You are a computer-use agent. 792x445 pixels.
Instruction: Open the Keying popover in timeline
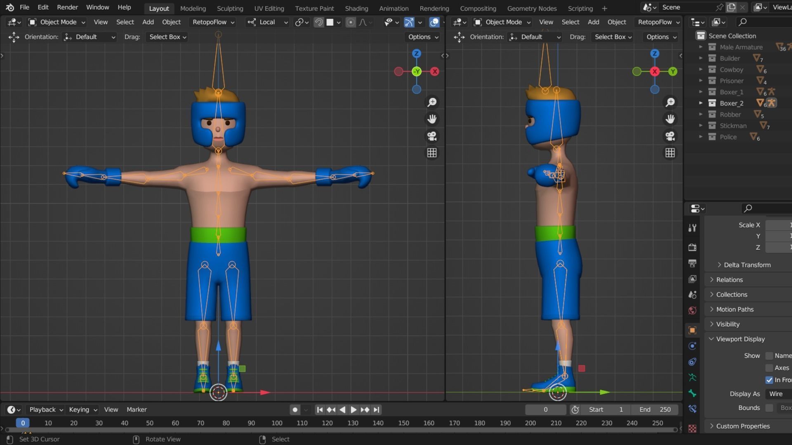pos(83,410)
